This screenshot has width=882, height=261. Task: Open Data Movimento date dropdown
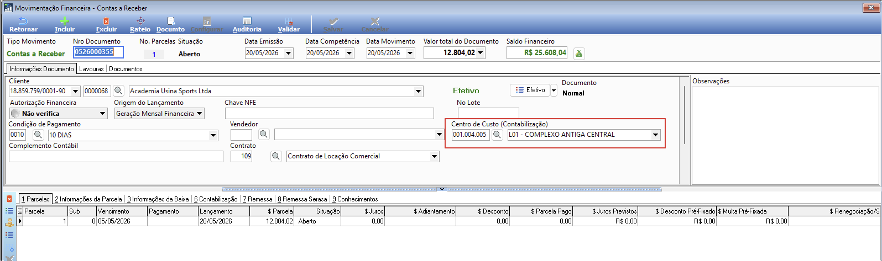pyautogui.click(x=410, y=54)
